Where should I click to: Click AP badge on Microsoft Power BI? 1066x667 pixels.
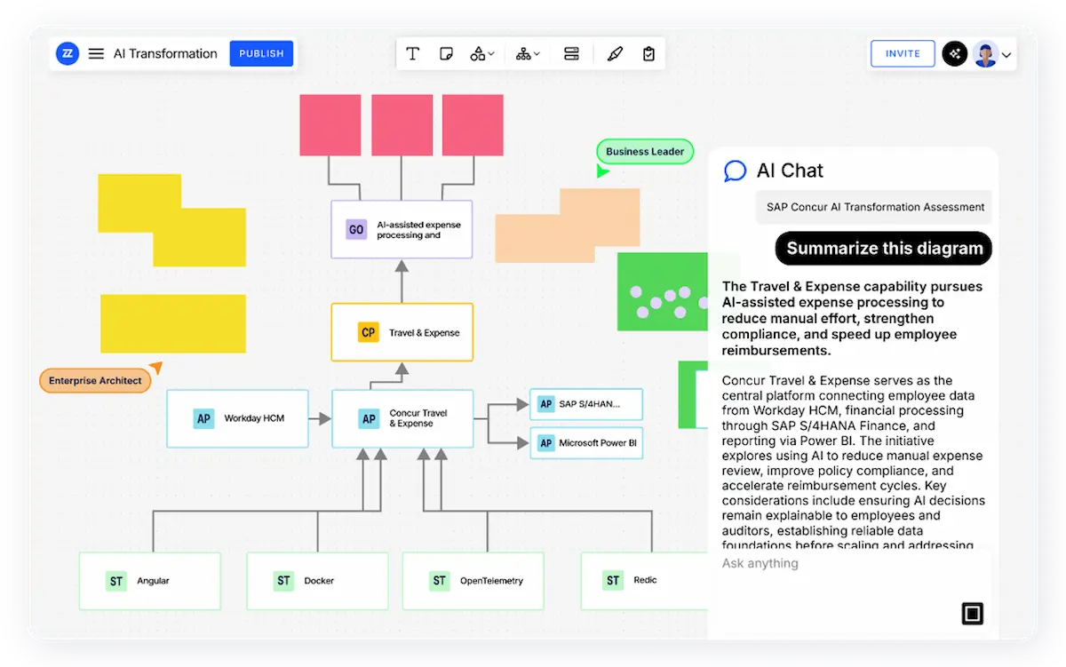(545, 443)
